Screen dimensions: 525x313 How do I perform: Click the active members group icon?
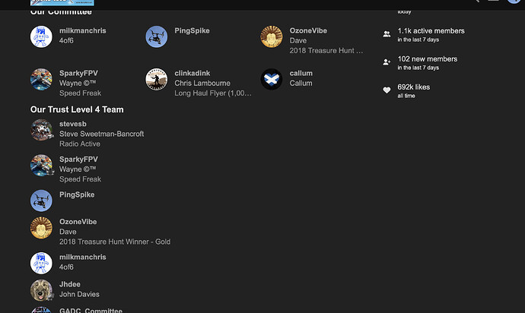tap(387, 34)
